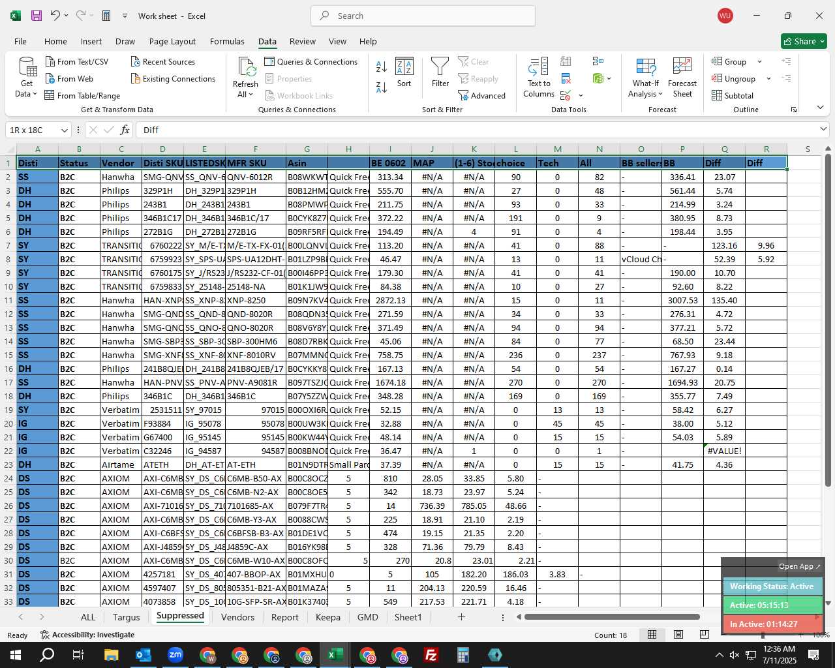
Task: Click the Data Validation icon
Action: pos(566,95)
